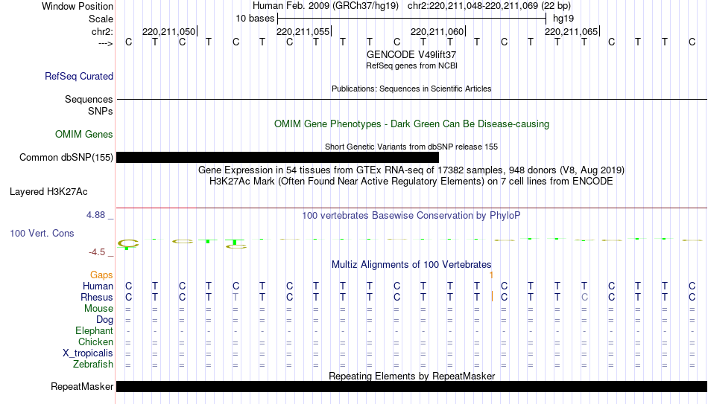Image resolution: width=708 pixels, height=404 pixels.
Task: Click the orange insertion bar in Rhesus row
Action: click(492, 297)
